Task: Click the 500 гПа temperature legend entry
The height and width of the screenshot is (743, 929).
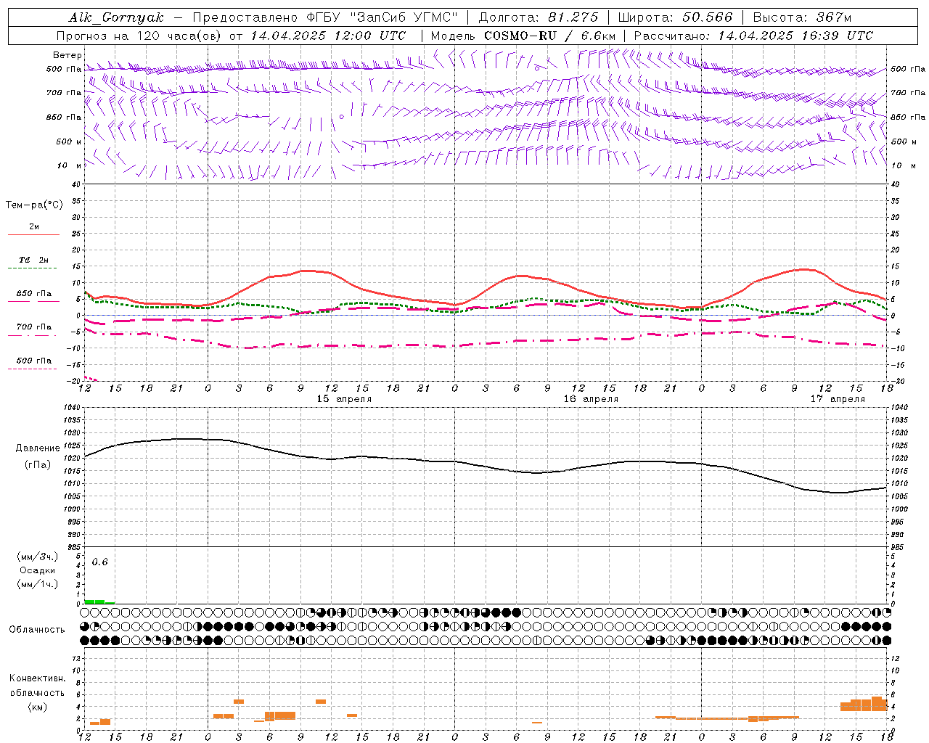Action: click(x=33, y=361)
